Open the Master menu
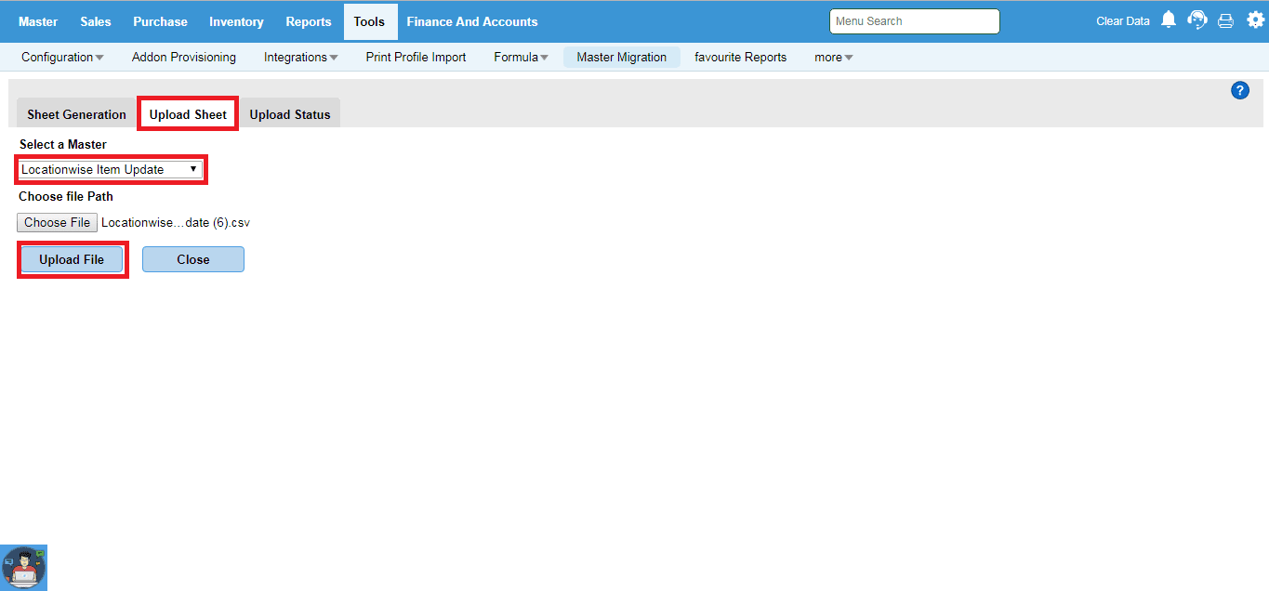This screenshot has height=591, width=1269. click(38, 21)
